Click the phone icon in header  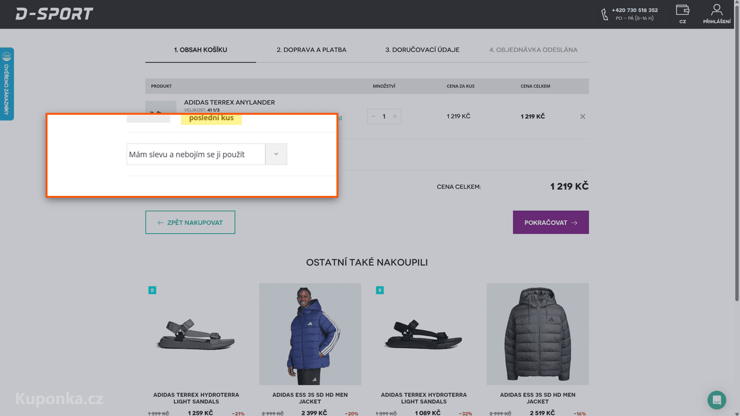coord(604,14)
